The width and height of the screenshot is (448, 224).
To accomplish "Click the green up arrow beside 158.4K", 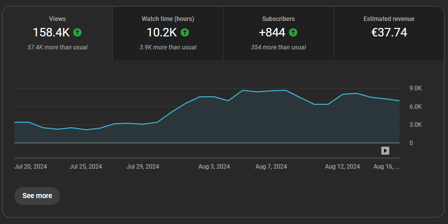I will [77, 32].
